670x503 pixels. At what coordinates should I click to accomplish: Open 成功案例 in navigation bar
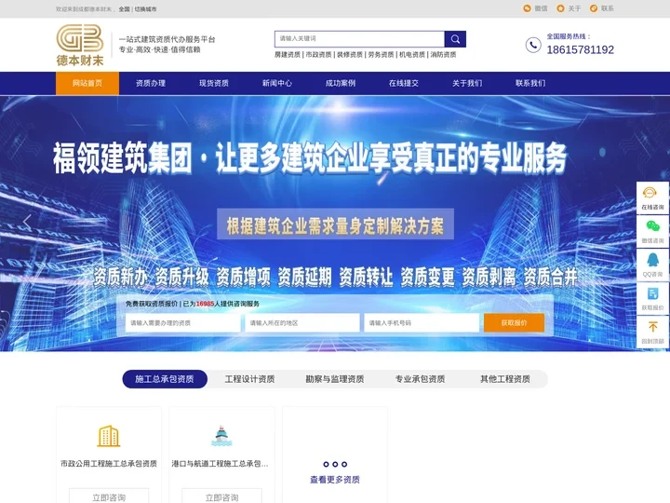pyautogui.click(x=341, y=83)
